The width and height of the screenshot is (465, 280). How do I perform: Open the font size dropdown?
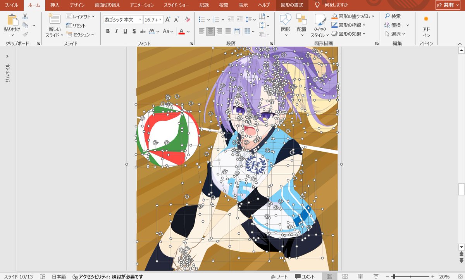coord(160,19)
